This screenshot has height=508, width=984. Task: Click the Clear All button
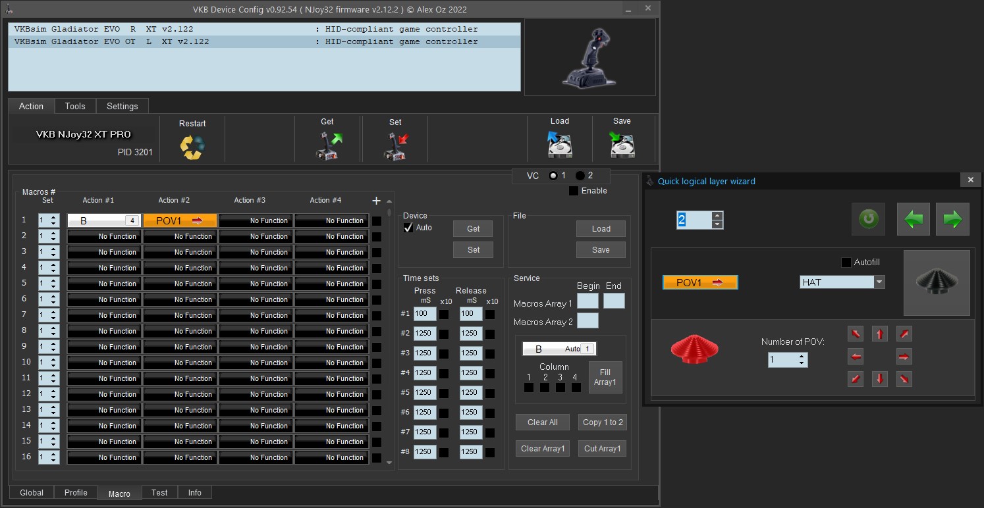543,422
